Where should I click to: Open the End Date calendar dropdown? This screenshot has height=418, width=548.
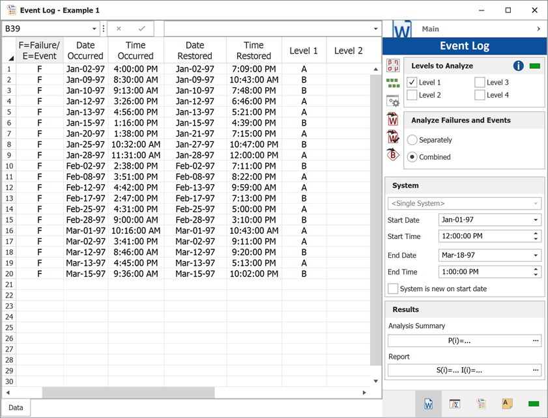click(x=536, y=255)
